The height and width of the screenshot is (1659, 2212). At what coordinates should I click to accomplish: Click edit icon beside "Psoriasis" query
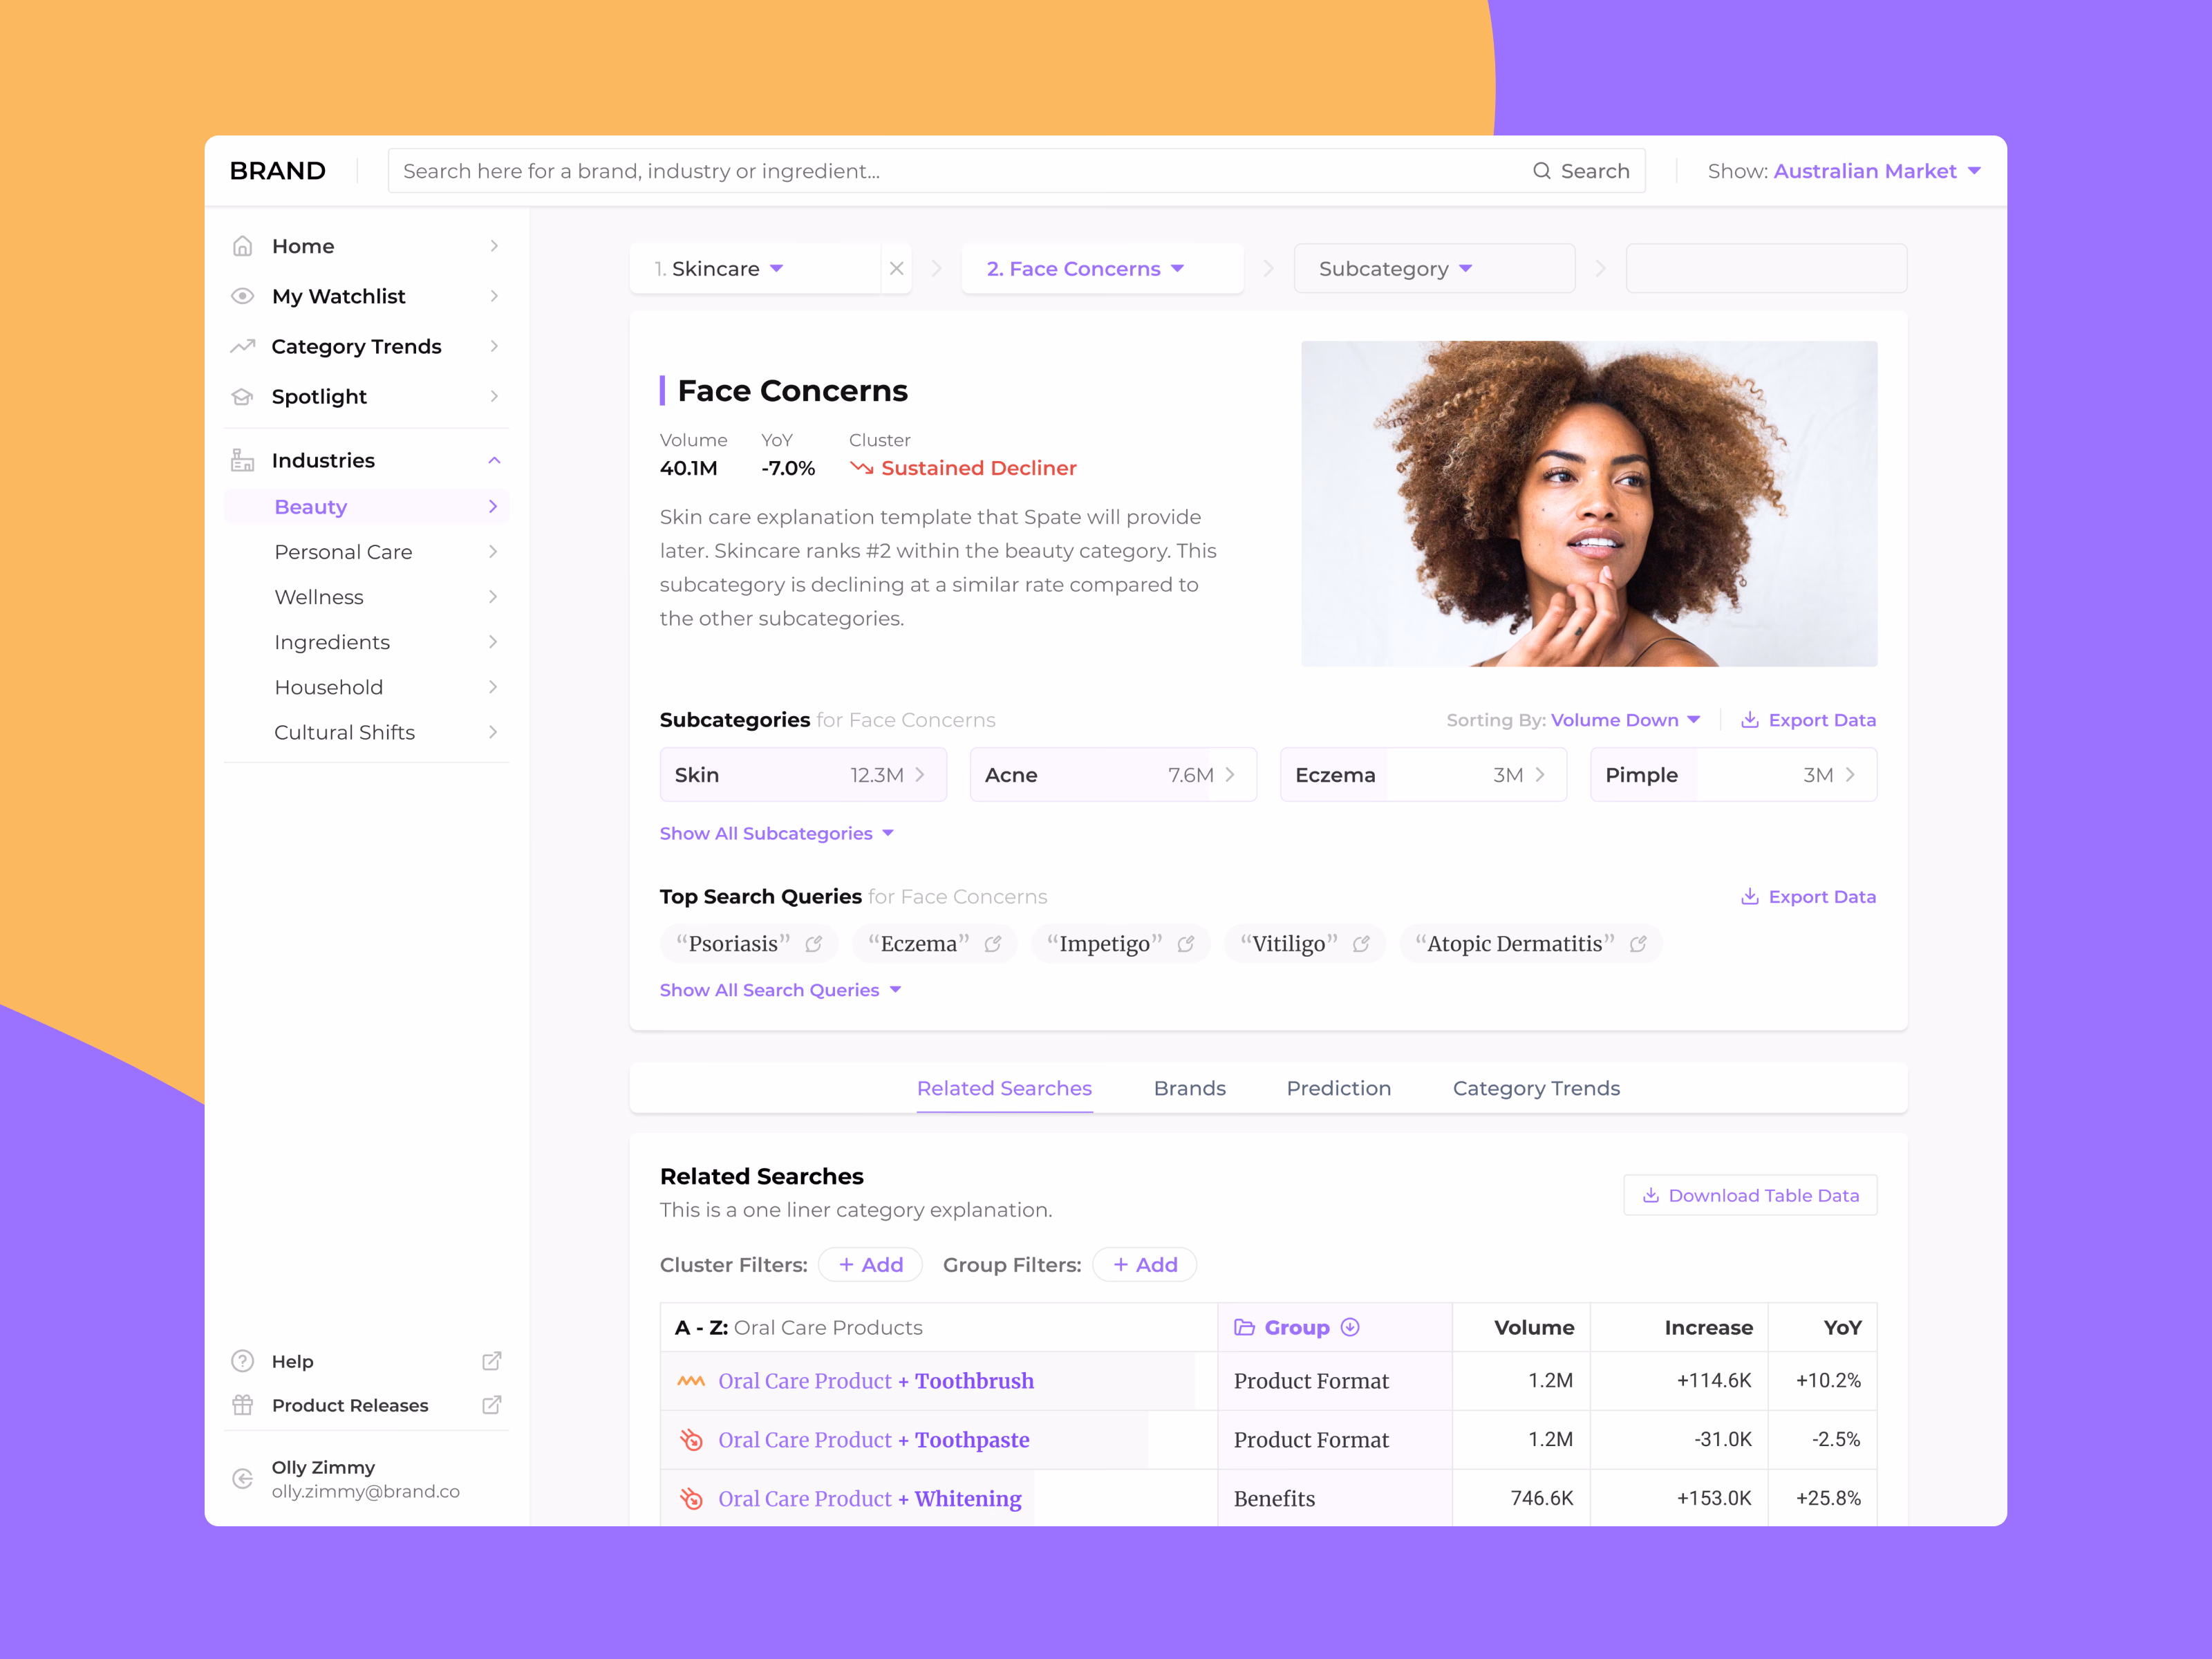click(x=814, y=944)
